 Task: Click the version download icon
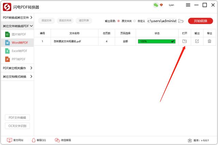click(190, 140)
